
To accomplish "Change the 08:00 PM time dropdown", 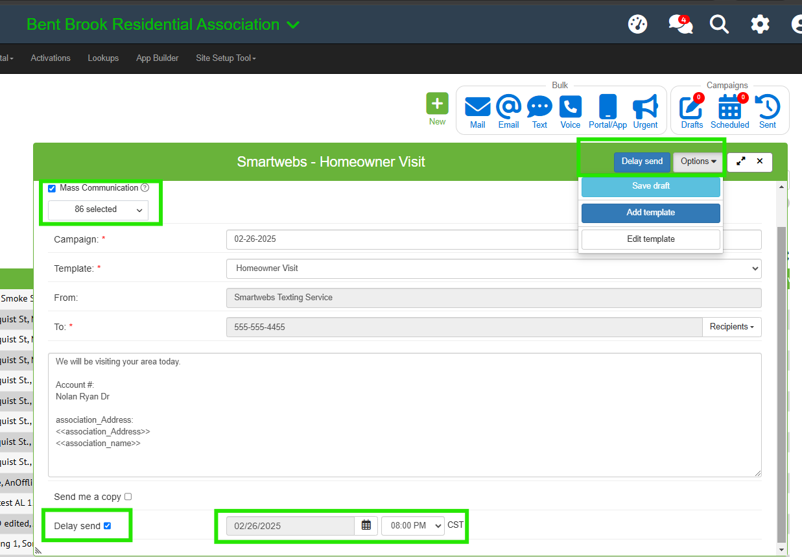I will click(412, 526).
